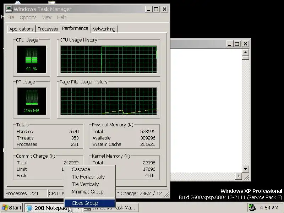Image resolution: width=284 pixels, height=213 pixels.
Task: Click the Page File Usage History graph
Action: pos(109,101)
